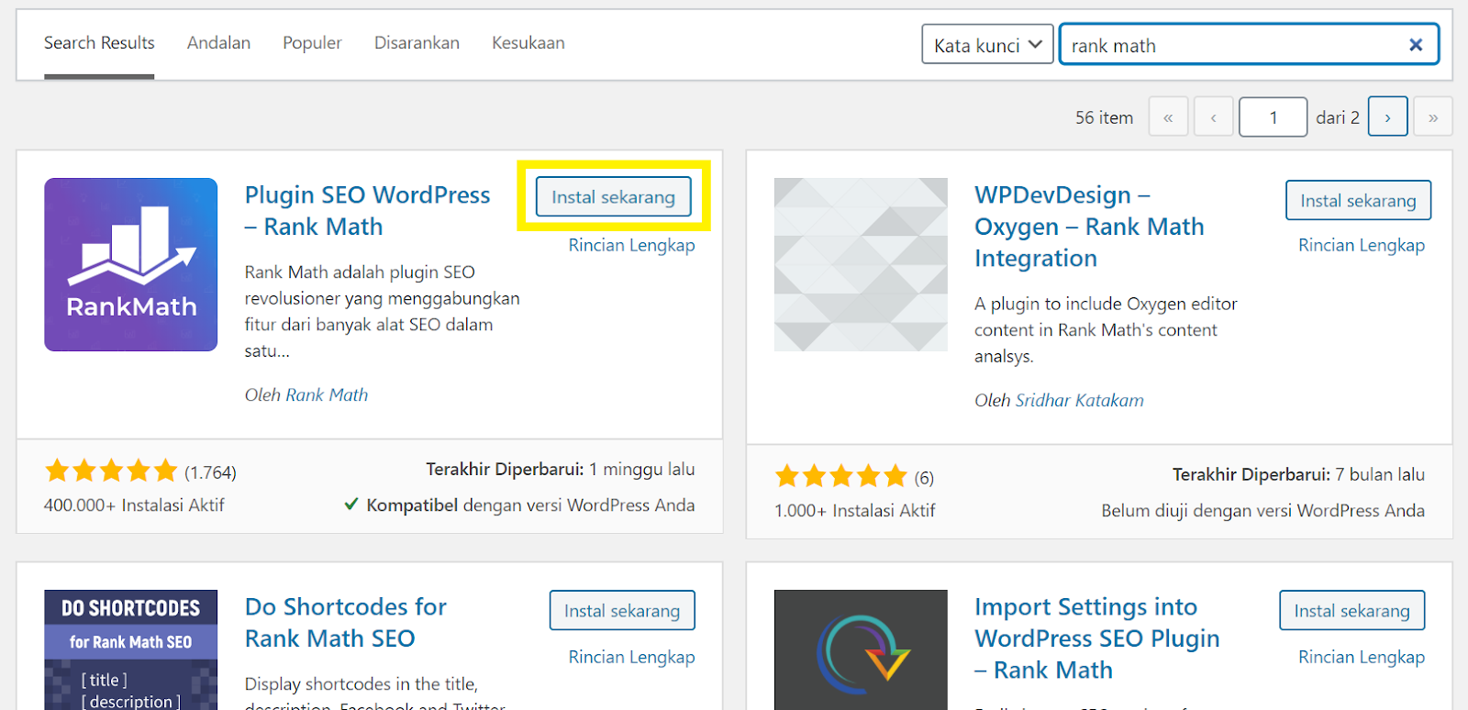Open author link Rank Math

tap(327, 394)
